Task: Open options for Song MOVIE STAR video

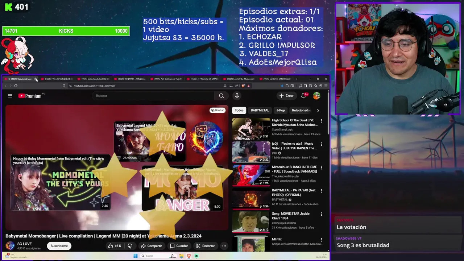Action: 322,214
